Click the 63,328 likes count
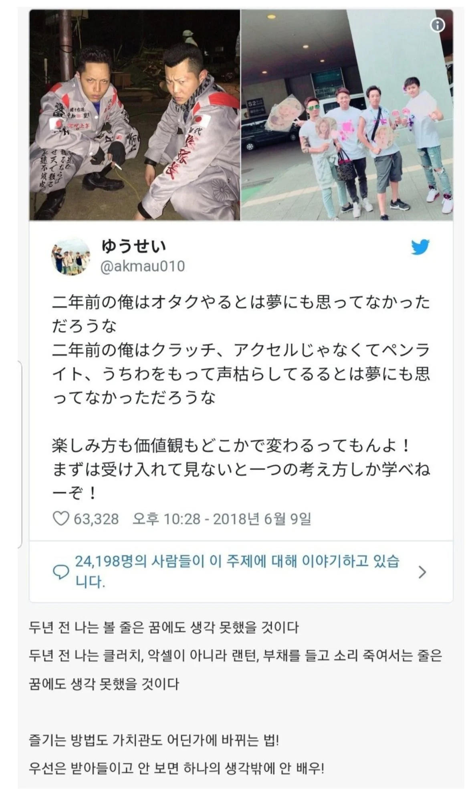Image resolution: width=466 pixels, height=800 pixels. click(96, 519)
